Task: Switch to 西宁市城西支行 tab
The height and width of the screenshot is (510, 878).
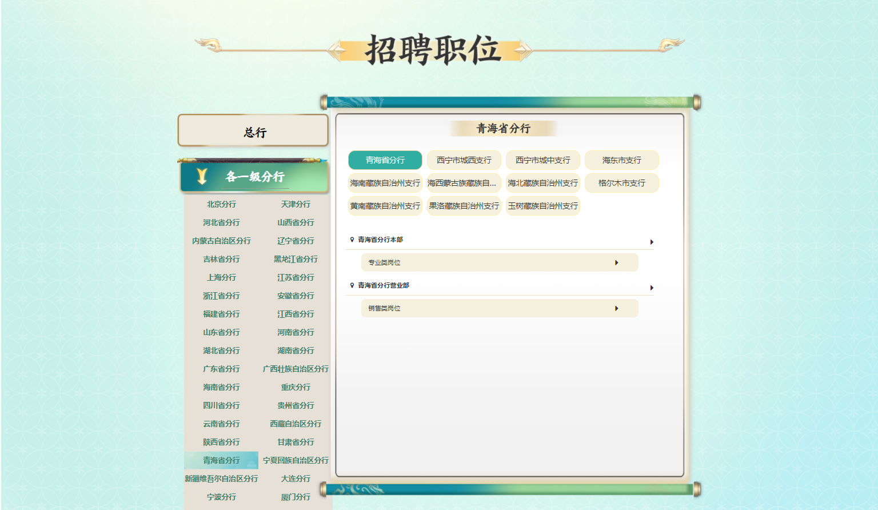Action: pyautogui.click(x=464, y=160)
